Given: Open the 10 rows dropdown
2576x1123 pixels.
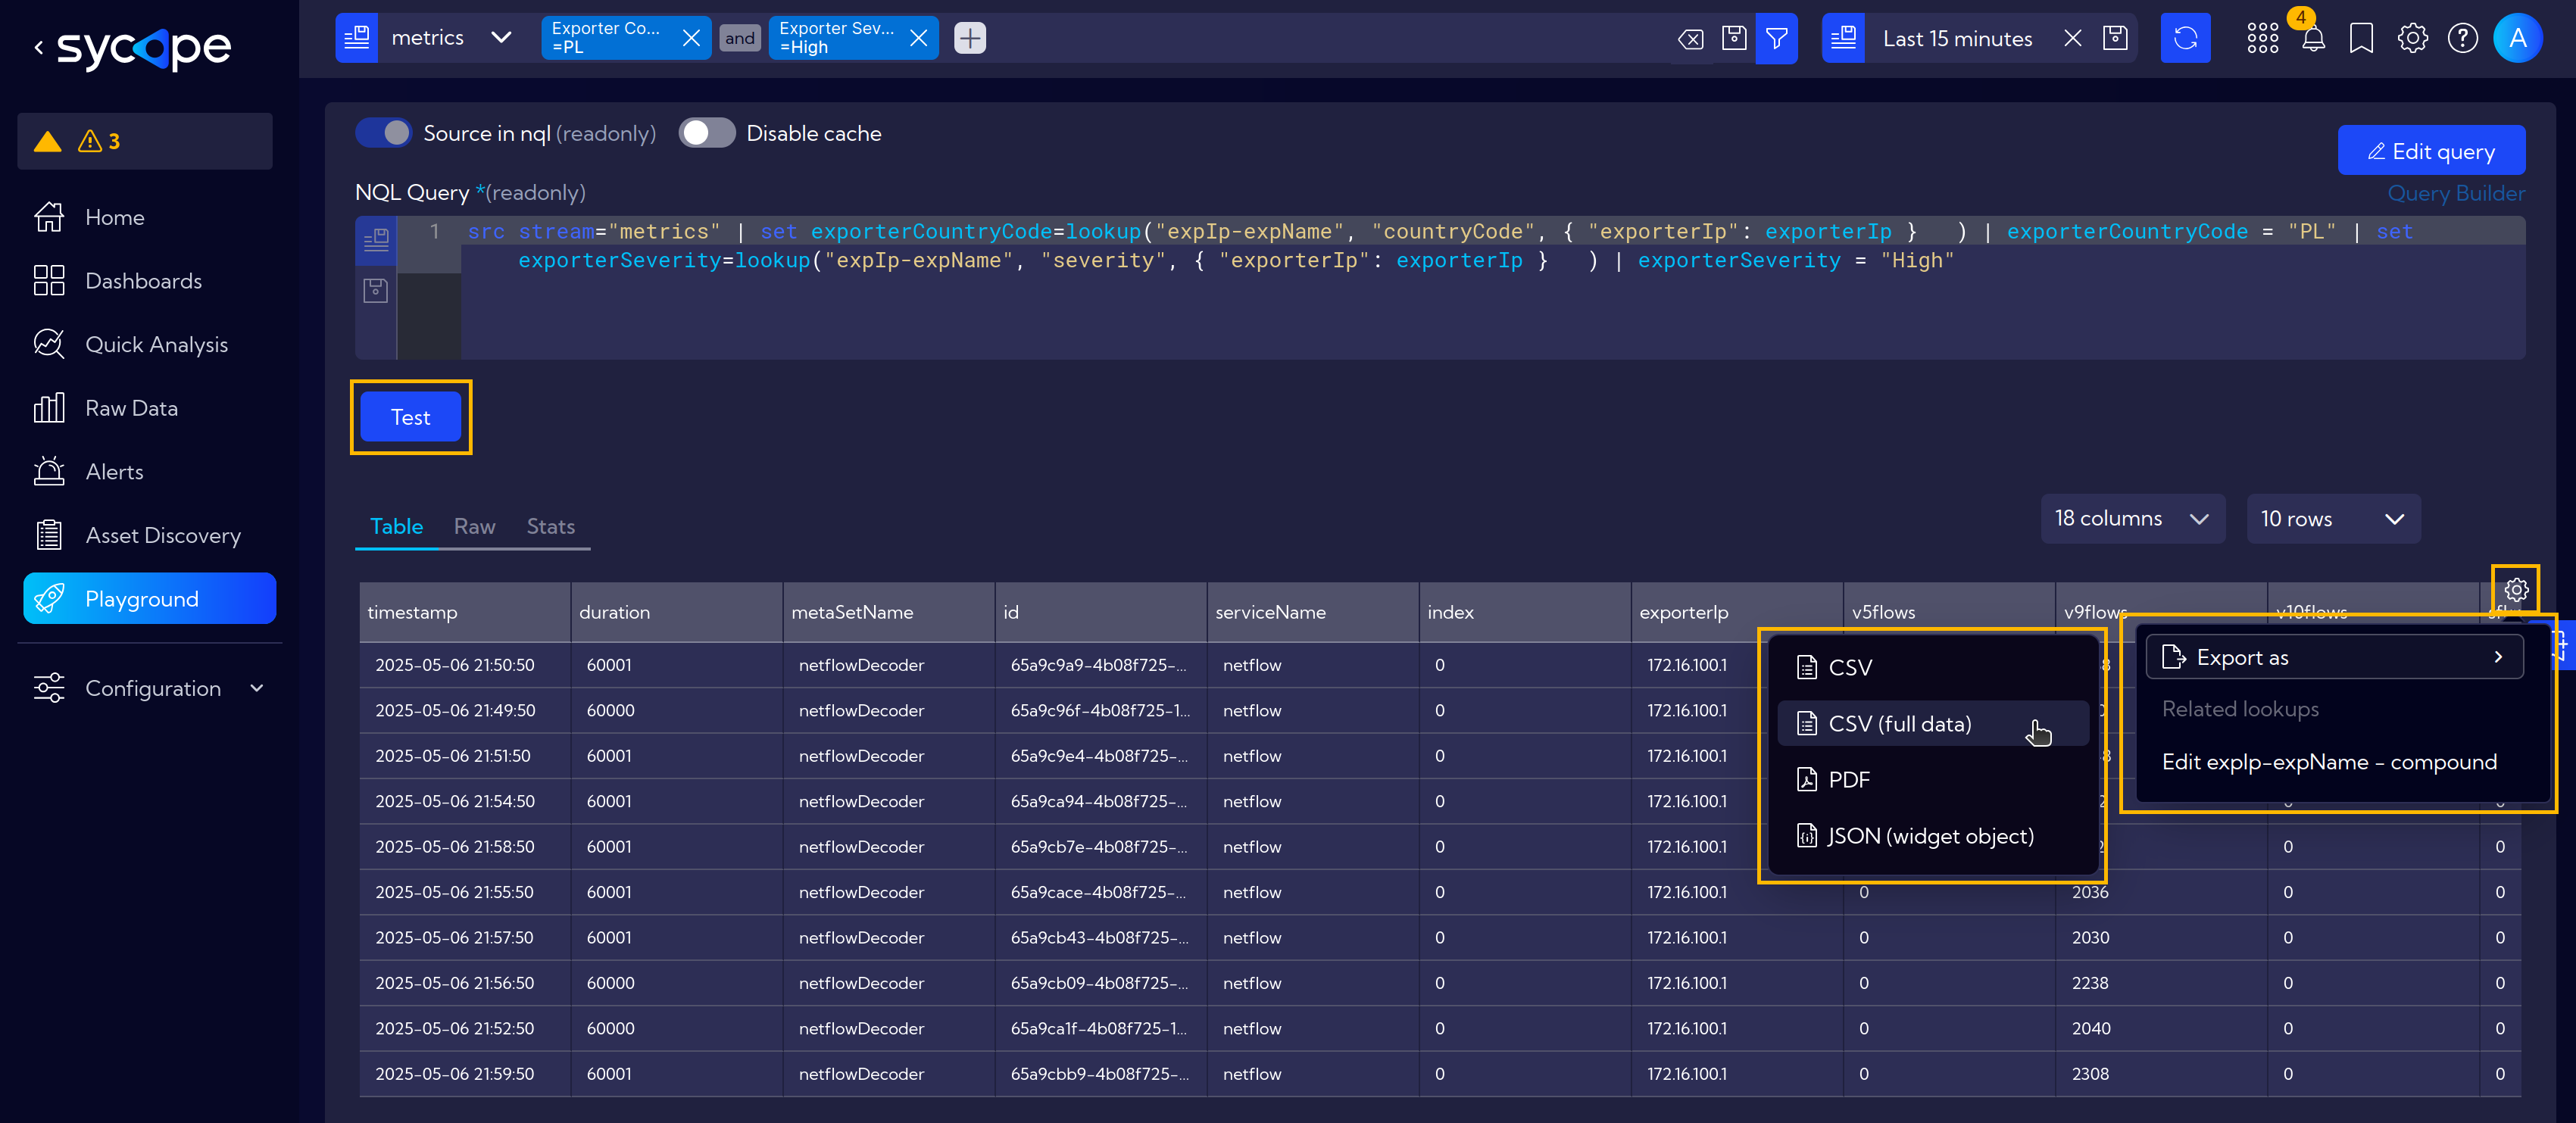Looking at the screenshot, I should (x=2333, y=518).
